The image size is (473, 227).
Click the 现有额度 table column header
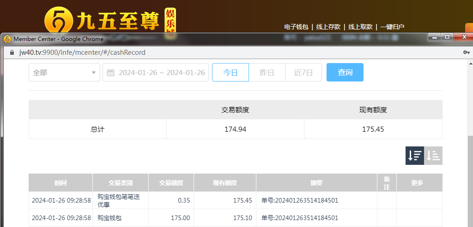pos(225,182)
